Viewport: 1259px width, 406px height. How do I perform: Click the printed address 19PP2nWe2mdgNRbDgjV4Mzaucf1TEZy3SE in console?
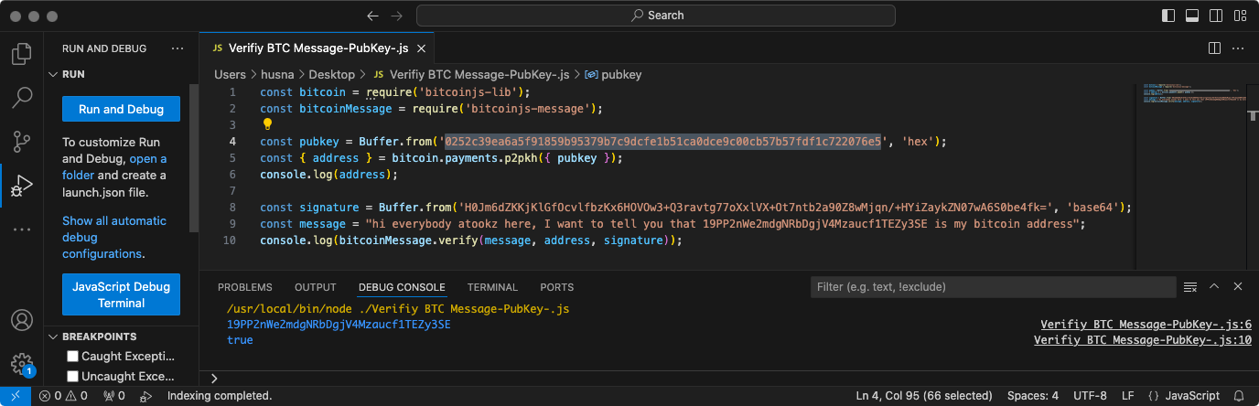tap(339, 325)
